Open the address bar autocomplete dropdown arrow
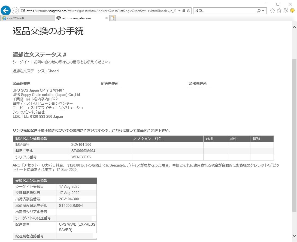Viewport: 297px width, 242px height. [179, 11]
